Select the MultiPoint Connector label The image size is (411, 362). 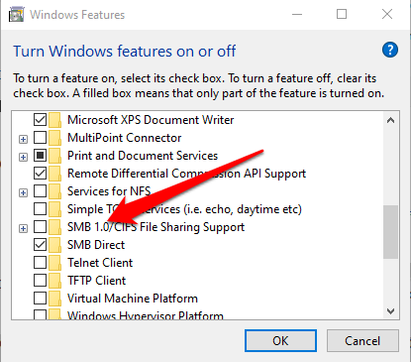(x=125, y=138)
